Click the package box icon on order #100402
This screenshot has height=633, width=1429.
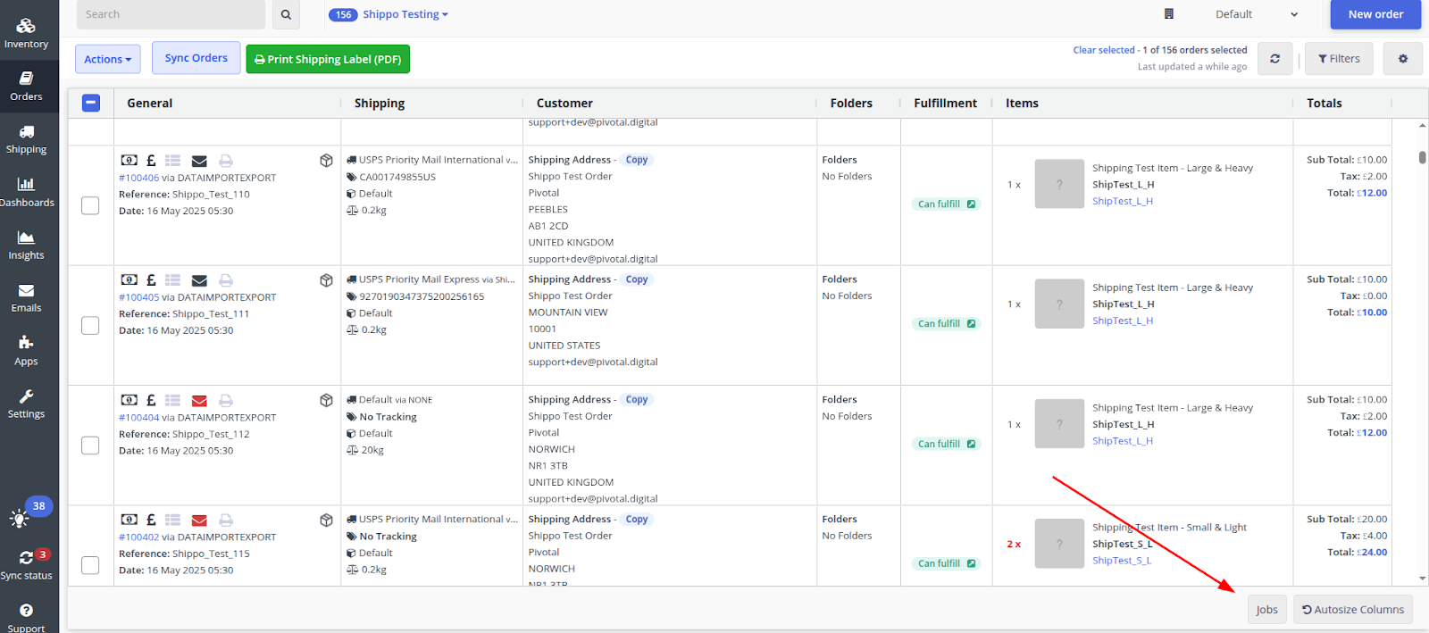point(326,521)
